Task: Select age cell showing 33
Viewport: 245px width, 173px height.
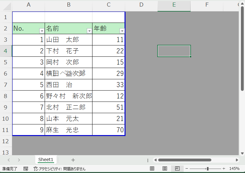Action: pos(109,85)
